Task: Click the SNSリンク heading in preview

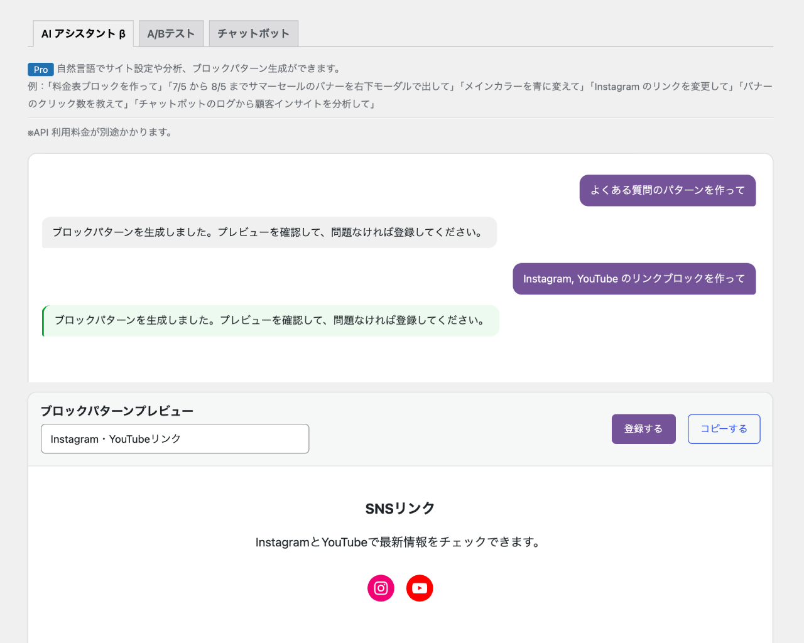Action: tap(400, 509)
